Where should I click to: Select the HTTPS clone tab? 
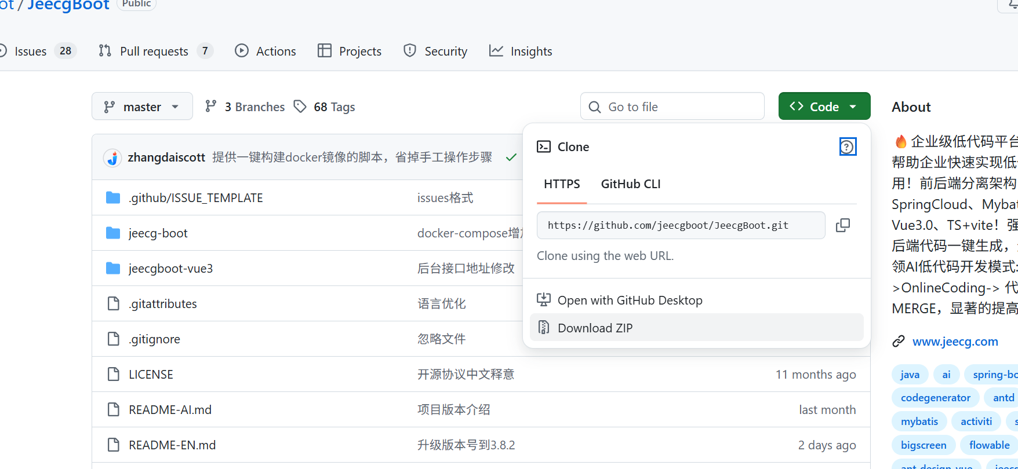tap(562, 184)
